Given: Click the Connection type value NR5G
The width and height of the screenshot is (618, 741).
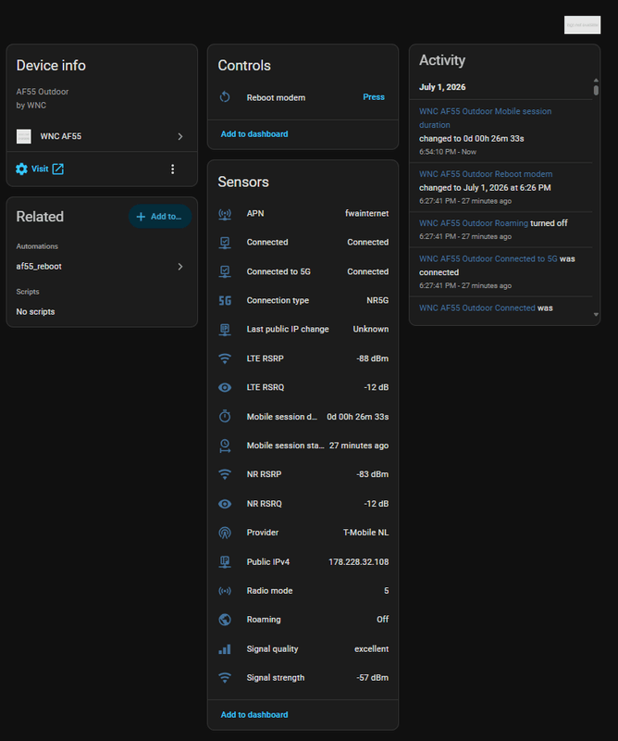Looking at the screenshot, I should 377,300.
